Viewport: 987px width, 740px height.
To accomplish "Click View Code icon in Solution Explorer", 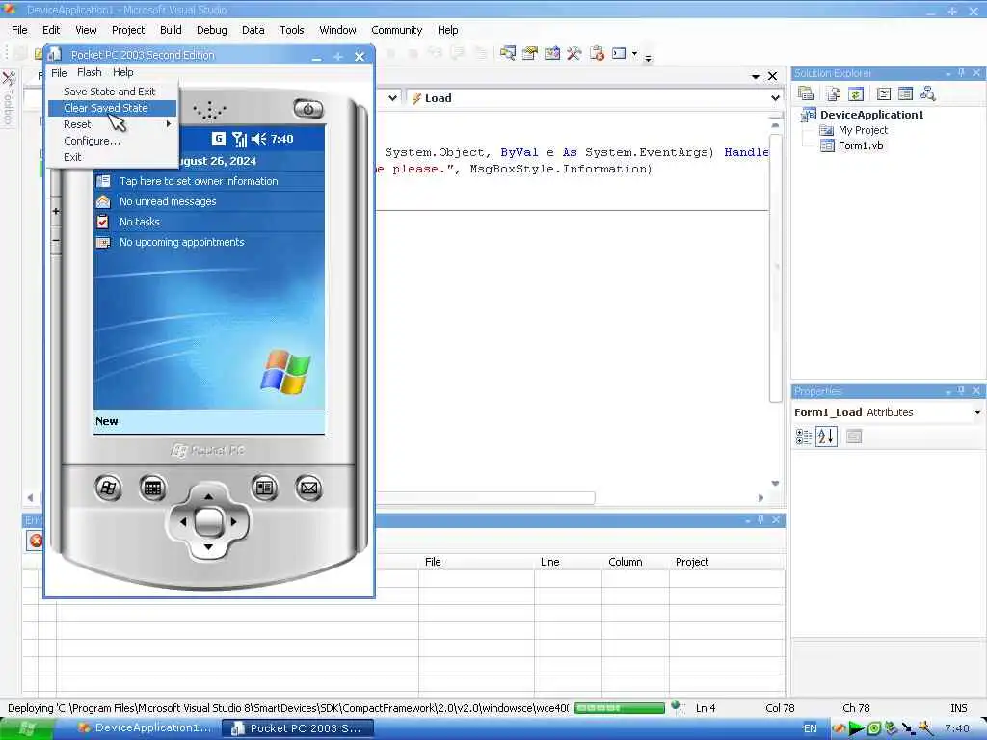I will coord(884,93).
